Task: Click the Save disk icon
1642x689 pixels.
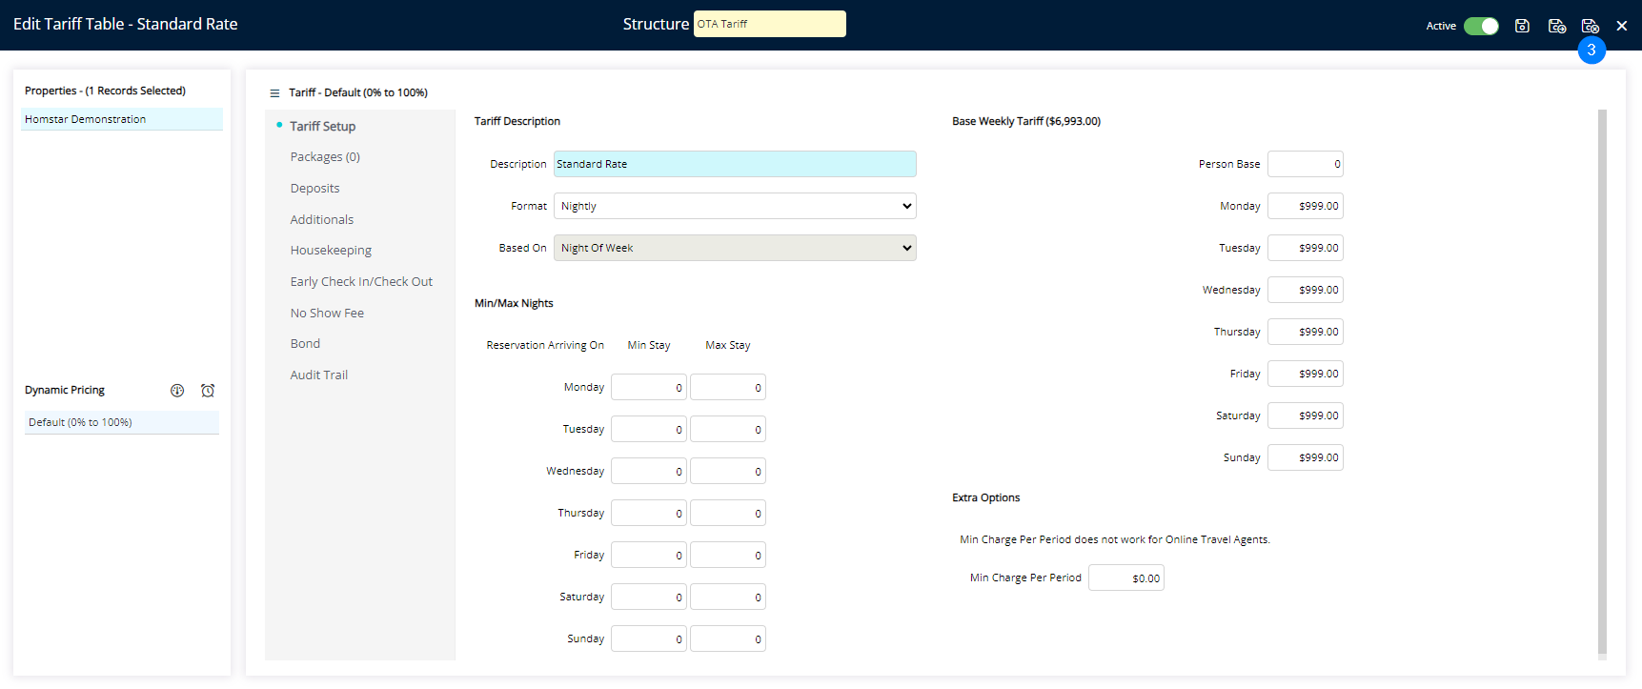Action: tap(1522, 26)
